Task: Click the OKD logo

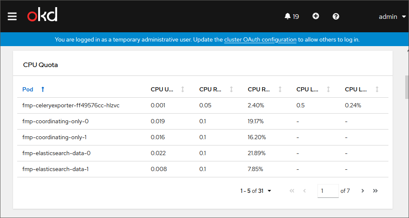Action: coord(42,16)
